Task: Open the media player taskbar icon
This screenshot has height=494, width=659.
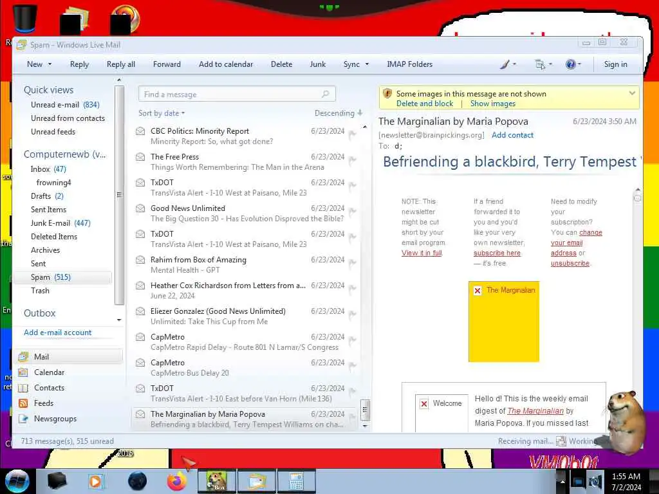Action: pos(95,481)
